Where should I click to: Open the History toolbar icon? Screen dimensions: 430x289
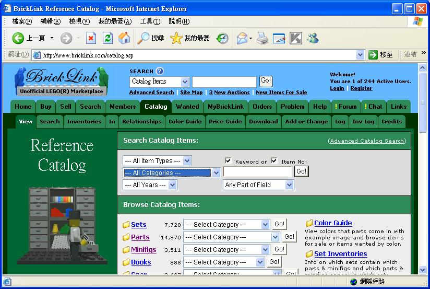point(222,38)
